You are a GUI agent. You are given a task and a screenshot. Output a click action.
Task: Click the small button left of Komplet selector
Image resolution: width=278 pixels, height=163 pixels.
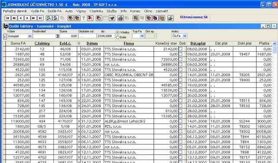point(5,37)
